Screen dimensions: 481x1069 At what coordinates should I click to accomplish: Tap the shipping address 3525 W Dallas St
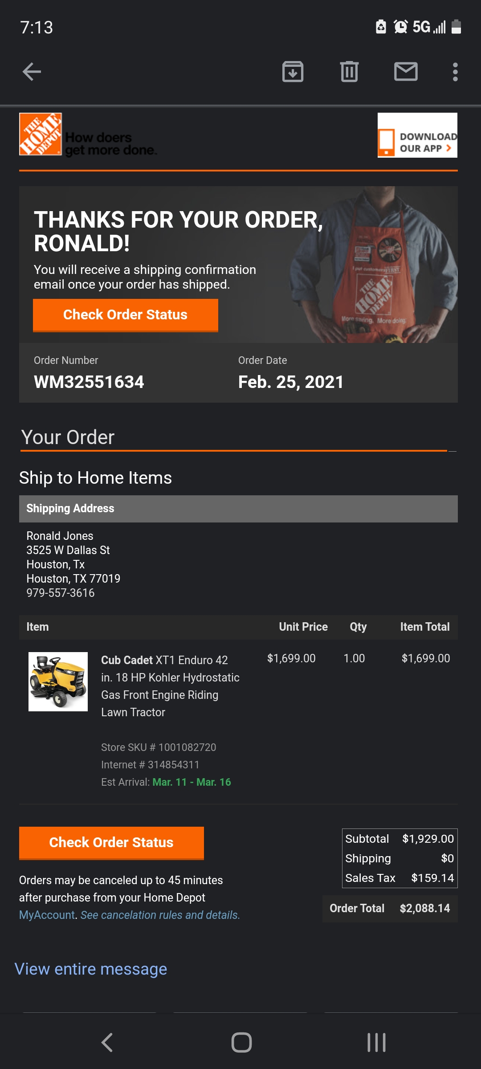pos(68,550)
